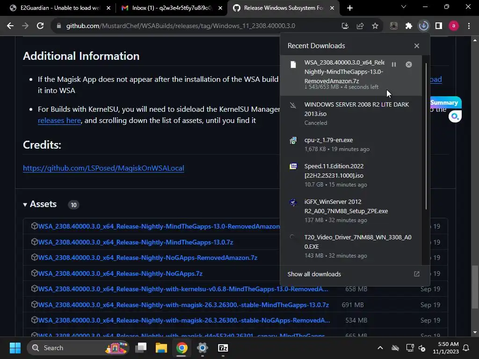Open Settings gear in taskbar
The image size is (479, 359).
click(202, 348)
